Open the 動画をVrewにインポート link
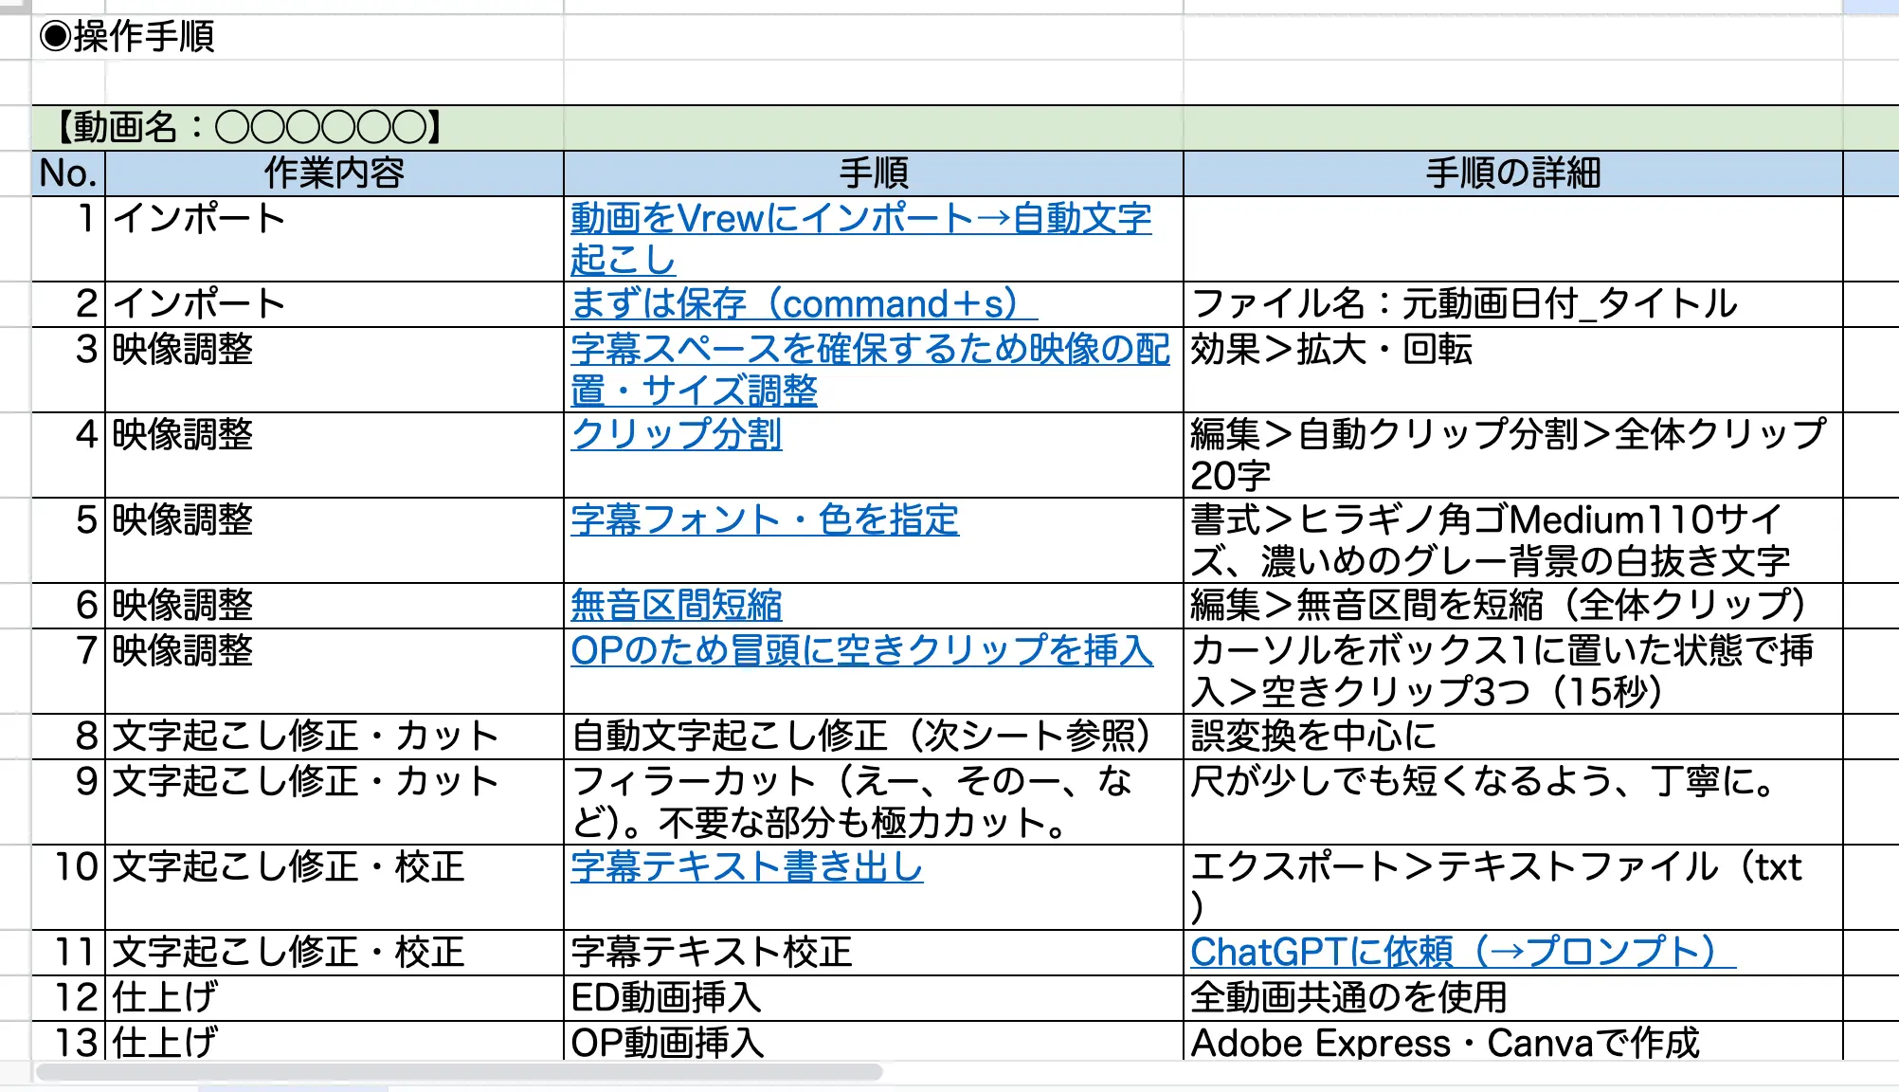This screenshot has height=1092, width=1899. click(x=859, y=220)
